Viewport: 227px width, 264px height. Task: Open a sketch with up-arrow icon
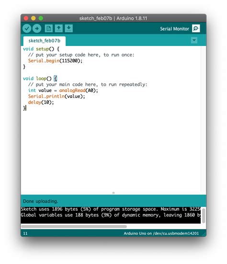pyautogui.click(x=59, y=28)
